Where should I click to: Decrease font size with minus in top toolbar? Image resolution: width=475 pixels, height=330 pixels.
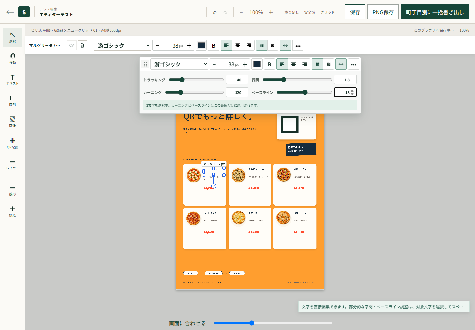tap(158, 46)
